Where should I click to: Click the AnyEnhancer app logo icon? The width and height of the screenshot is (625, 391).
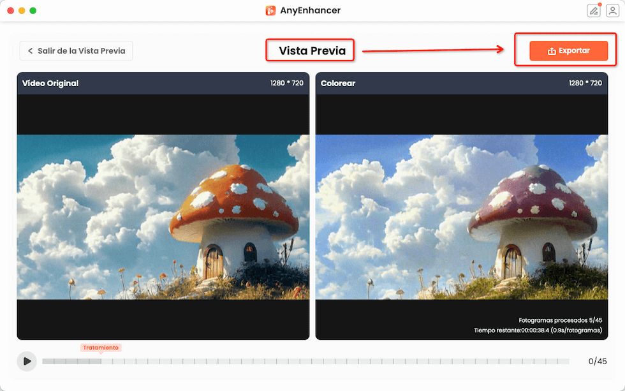pos(270,10)
